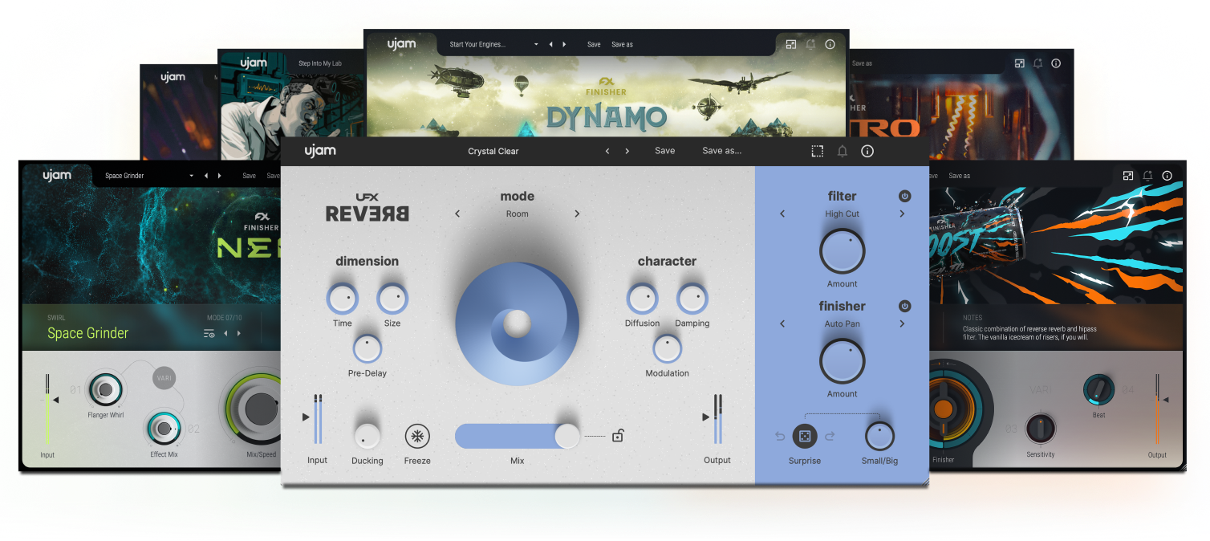Click the redo arrow beside Surprise
Image resolution: width=1210 pixels, height=541 pixels.
coord(830,437)
